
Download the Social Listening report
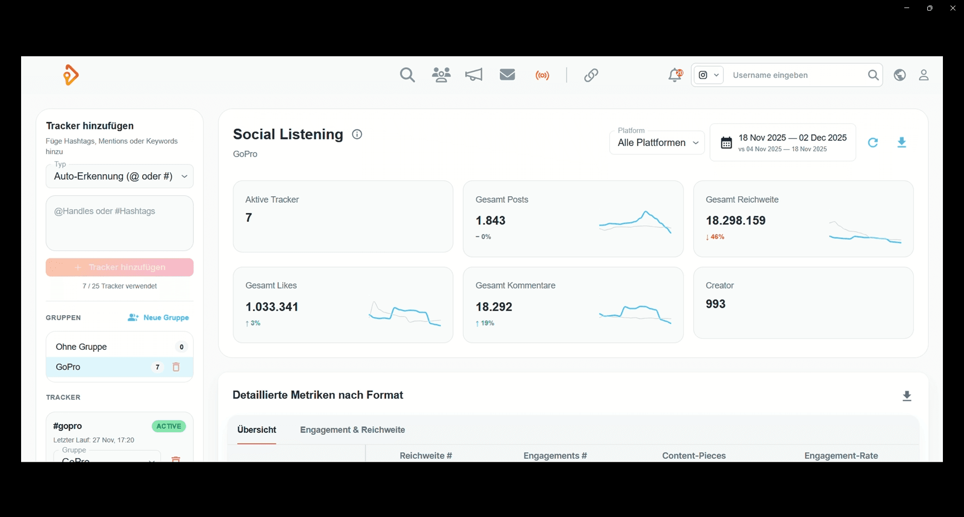pos(902,143)
